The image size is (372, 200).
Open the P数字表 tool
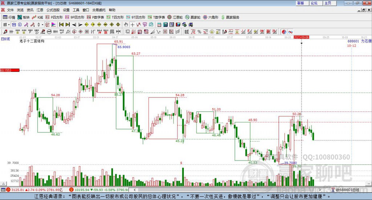click(96, 17)
